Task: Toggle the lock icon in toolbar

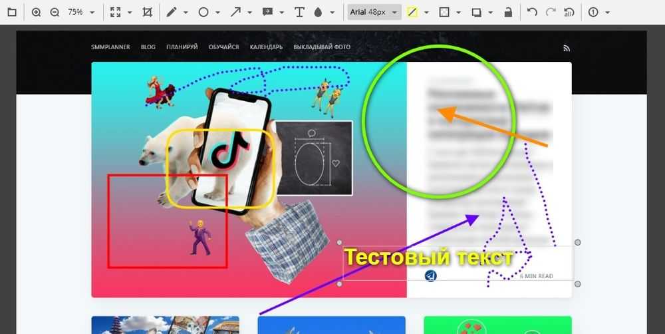Action: pyautogui.click(x=508, y=12)
